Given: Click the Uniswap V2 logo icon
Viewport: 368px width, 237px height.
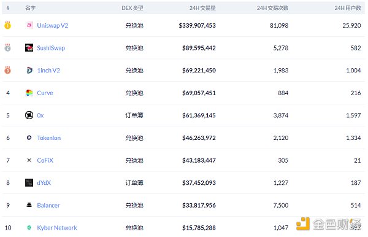Looking at the screenshot, I should pos(29,25).
